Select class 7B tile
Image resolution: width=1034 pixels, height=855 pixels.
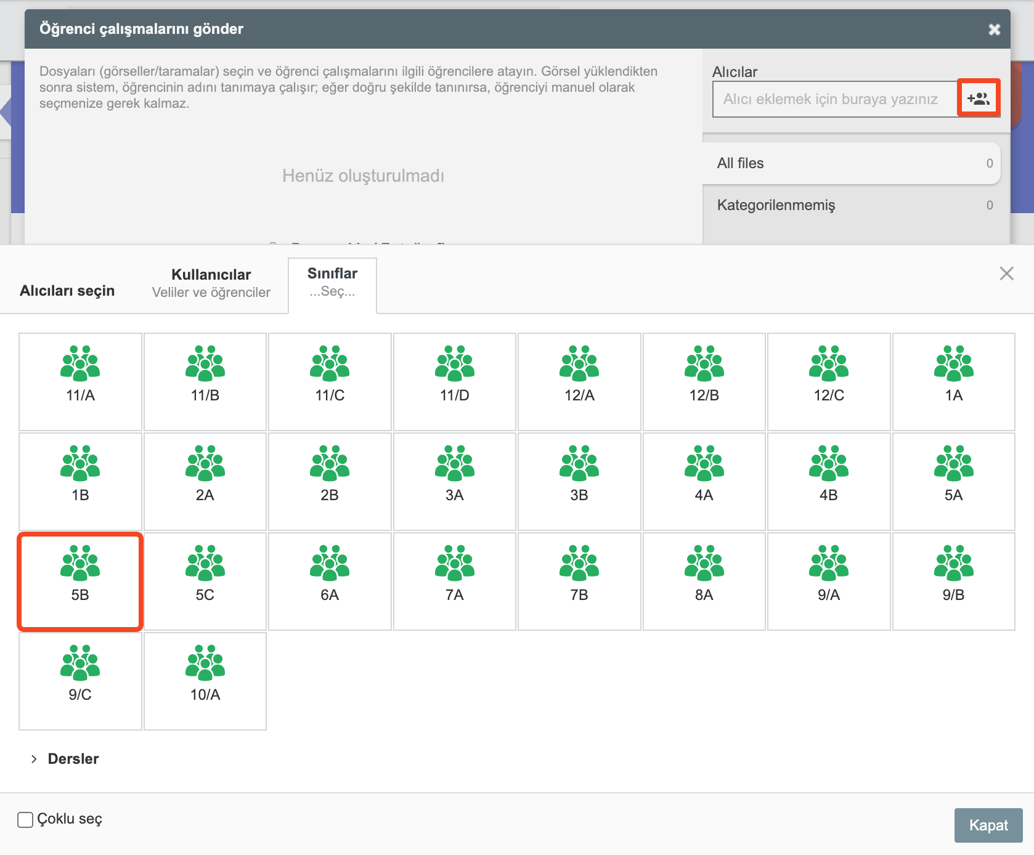click(x=579, y=581)
